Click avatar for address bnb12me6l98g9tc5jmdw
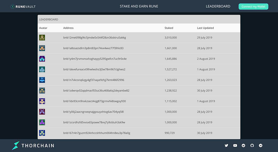Viewport: 278px width, 152px height. click(x=42, y=37)
